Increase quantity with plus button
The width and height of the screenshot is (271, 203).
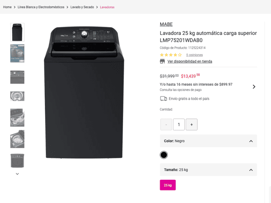(192, 125)
